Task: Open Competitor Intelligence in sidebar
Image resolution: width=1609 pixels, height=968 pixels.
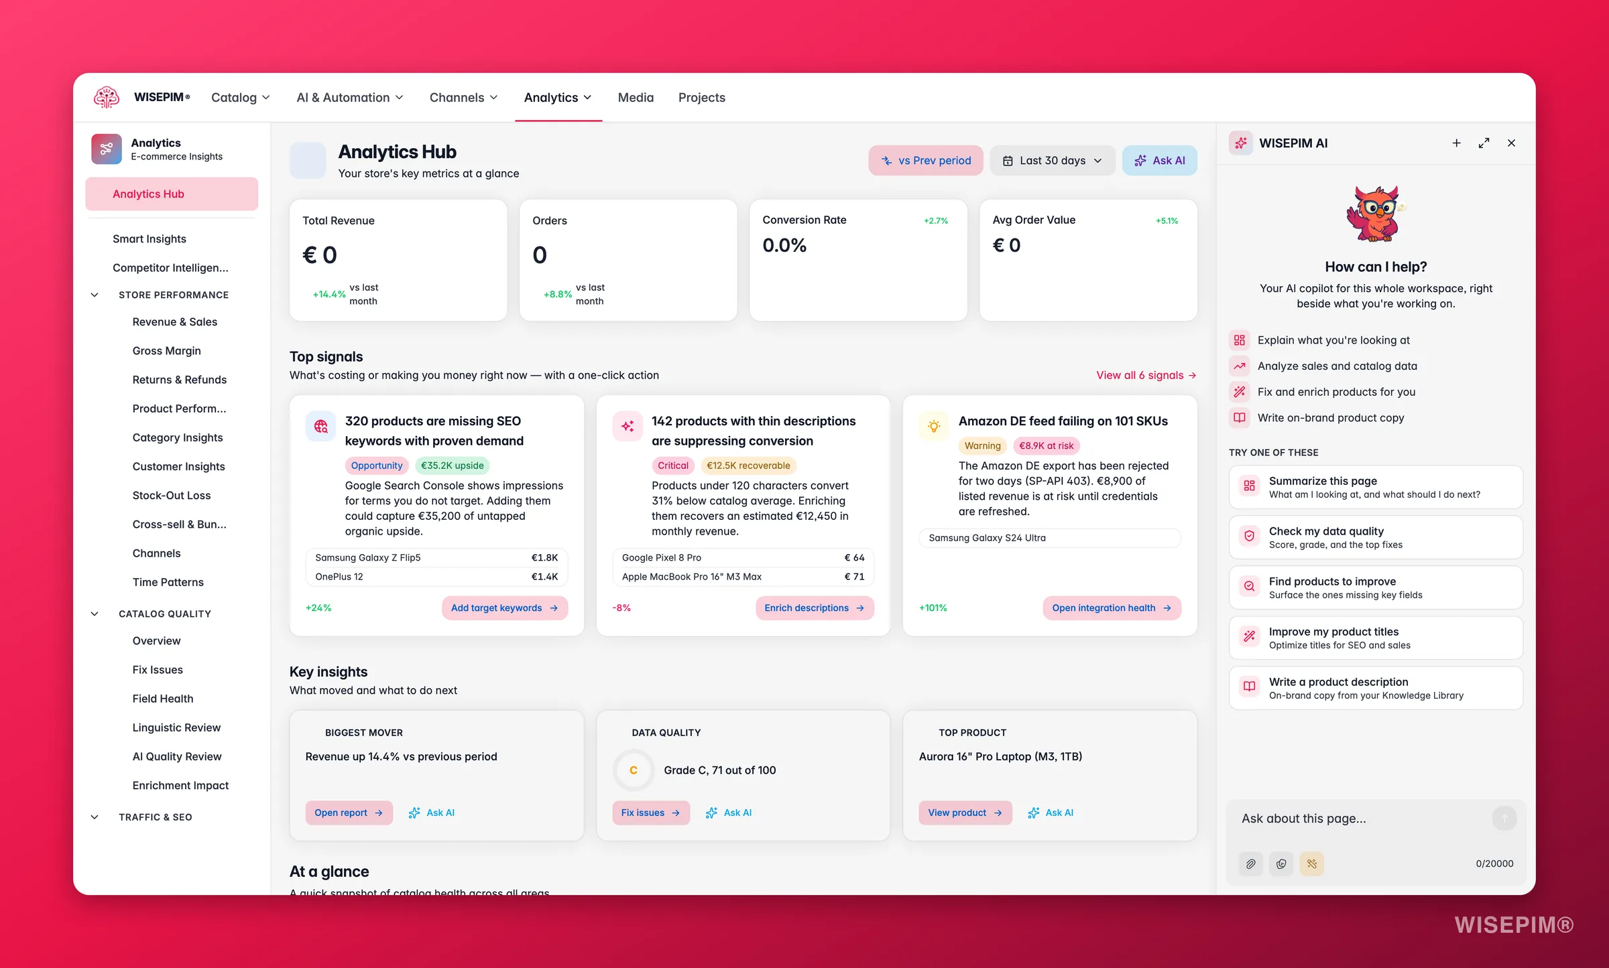Action: (x=170, y=268)
